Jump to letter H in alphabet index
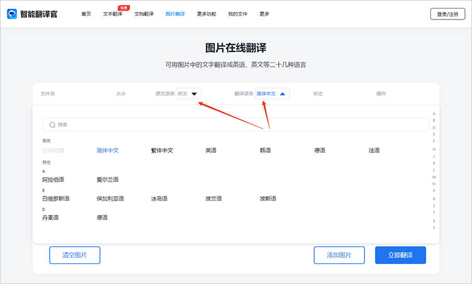472x284 pixels. 434,150
